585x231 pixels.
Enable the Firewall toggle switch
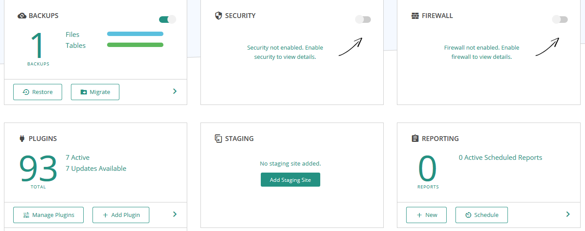click(560, 19)
